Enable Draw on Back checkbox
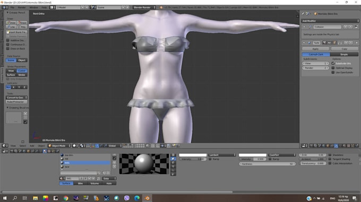361x202 pixels. point(8,49)
